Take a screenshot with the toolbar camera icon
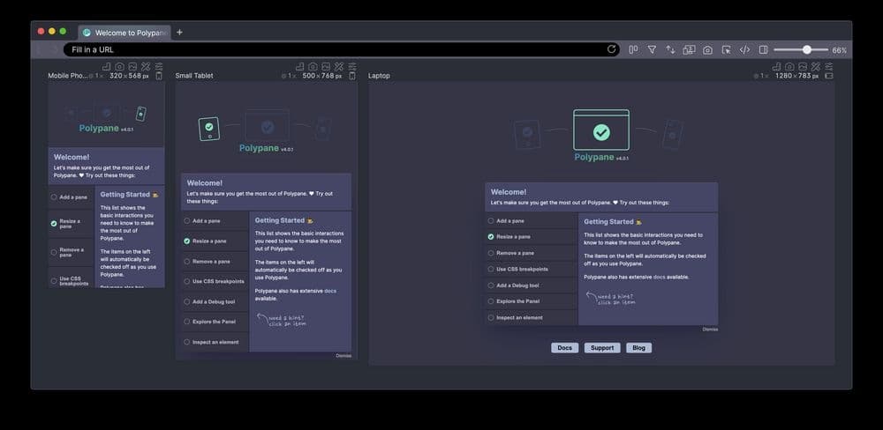This screenshot has width=883, height=430. pos(707,50)
